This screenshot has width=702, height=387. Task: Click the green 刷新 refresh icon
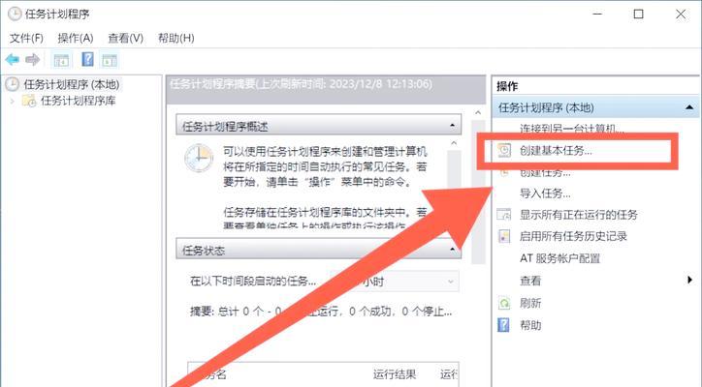[x=504, y=304]
